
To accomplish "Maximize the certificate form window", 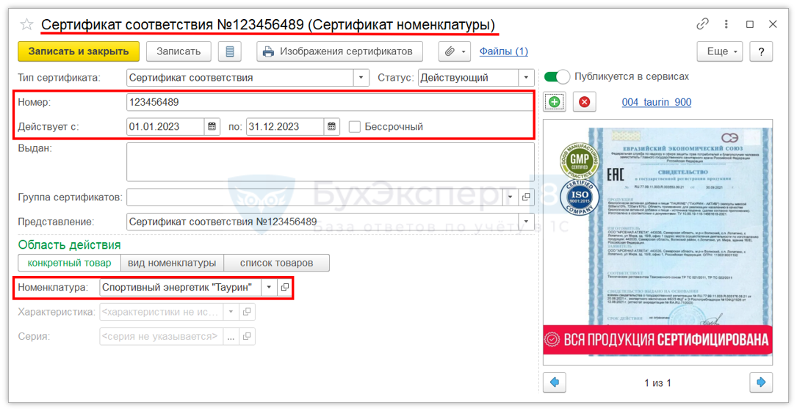I will coord(750,24).
